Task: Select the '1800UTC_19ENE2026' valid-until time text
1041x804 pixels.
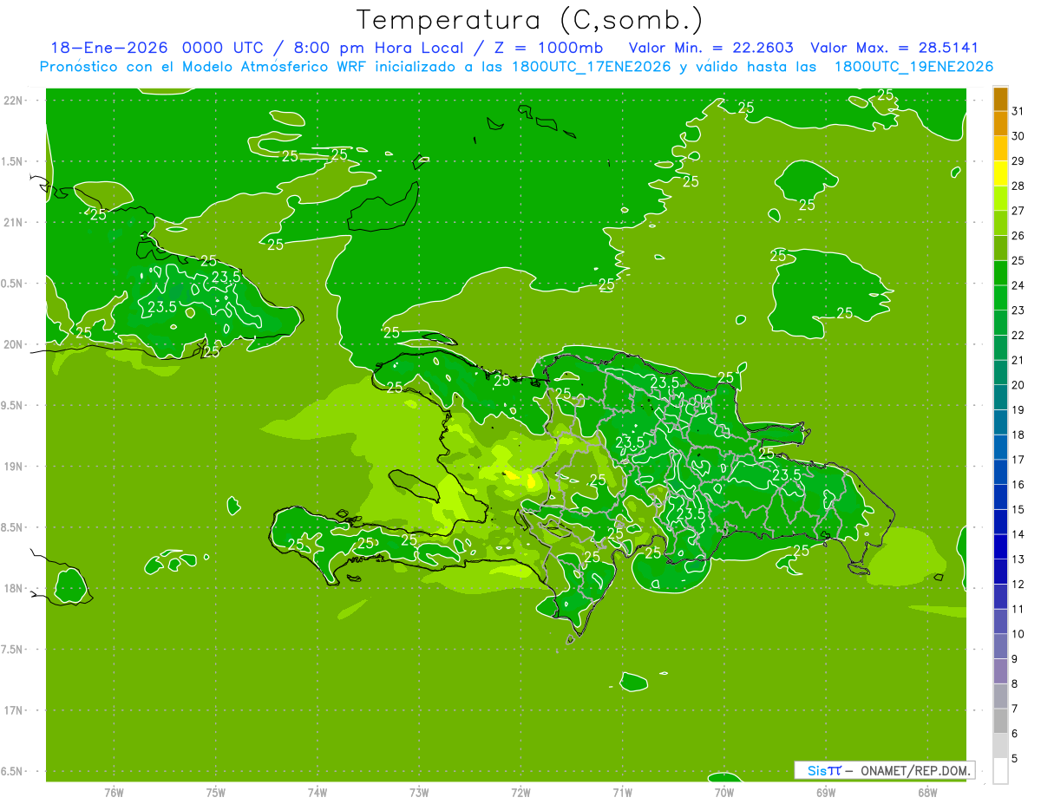Action: click(x=913, y=67)
